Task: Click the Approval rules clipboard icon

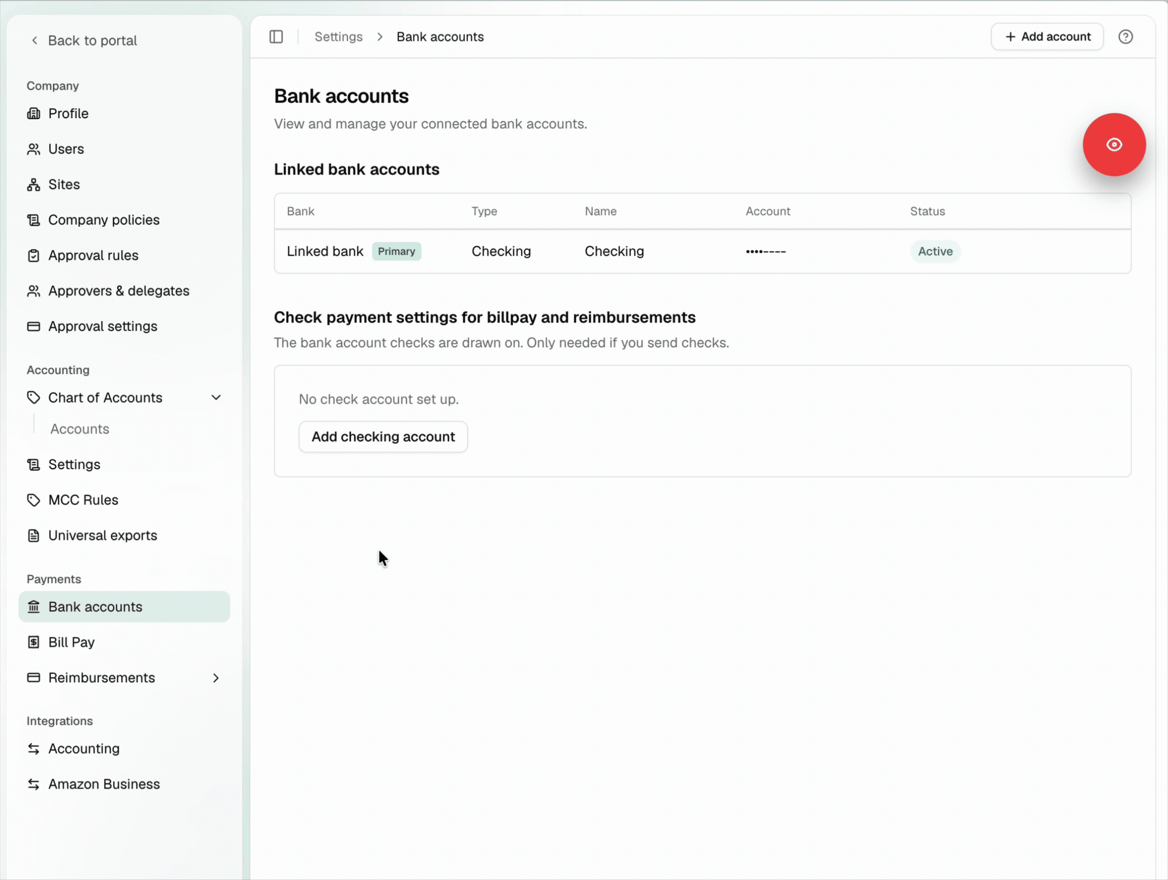Action: click(x=34, y=255)
